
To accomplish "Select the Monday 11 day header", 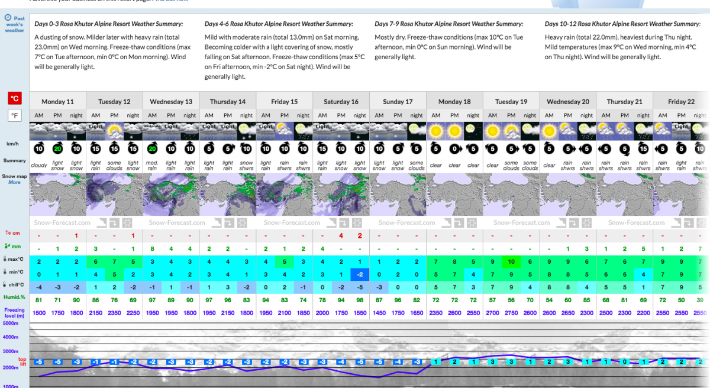I will tap(58, 102).
